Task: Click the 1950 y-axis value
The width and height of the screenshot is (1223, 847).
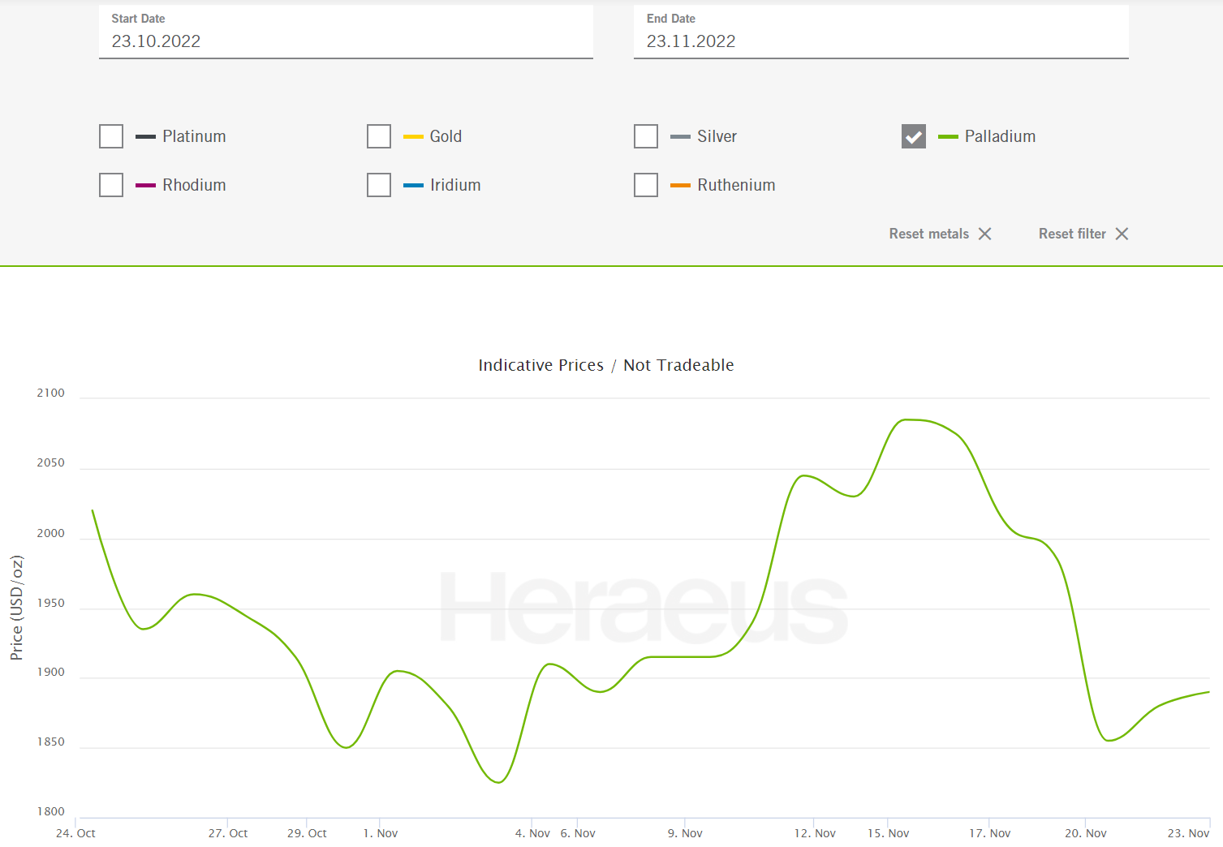Action: coord(50,603)
